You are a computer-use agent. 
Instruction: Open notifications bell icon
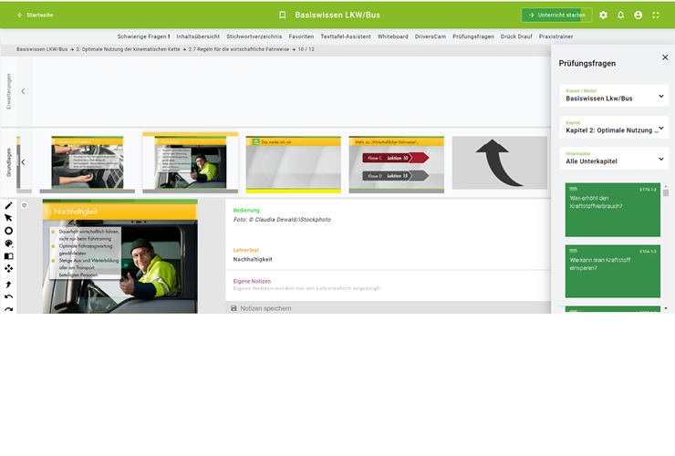tap(620, 16)
